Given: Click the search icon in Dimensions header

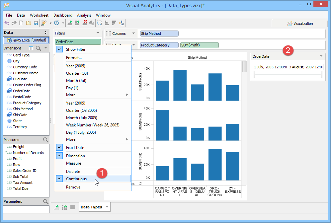Looking at the screenshot, I should (x=39, y=48).
